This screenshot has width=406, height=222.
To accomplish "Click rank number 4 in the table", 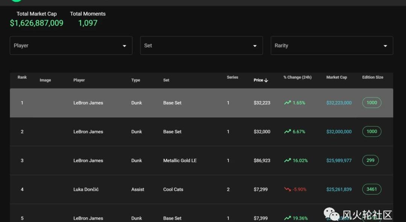I will coord(22,189).
